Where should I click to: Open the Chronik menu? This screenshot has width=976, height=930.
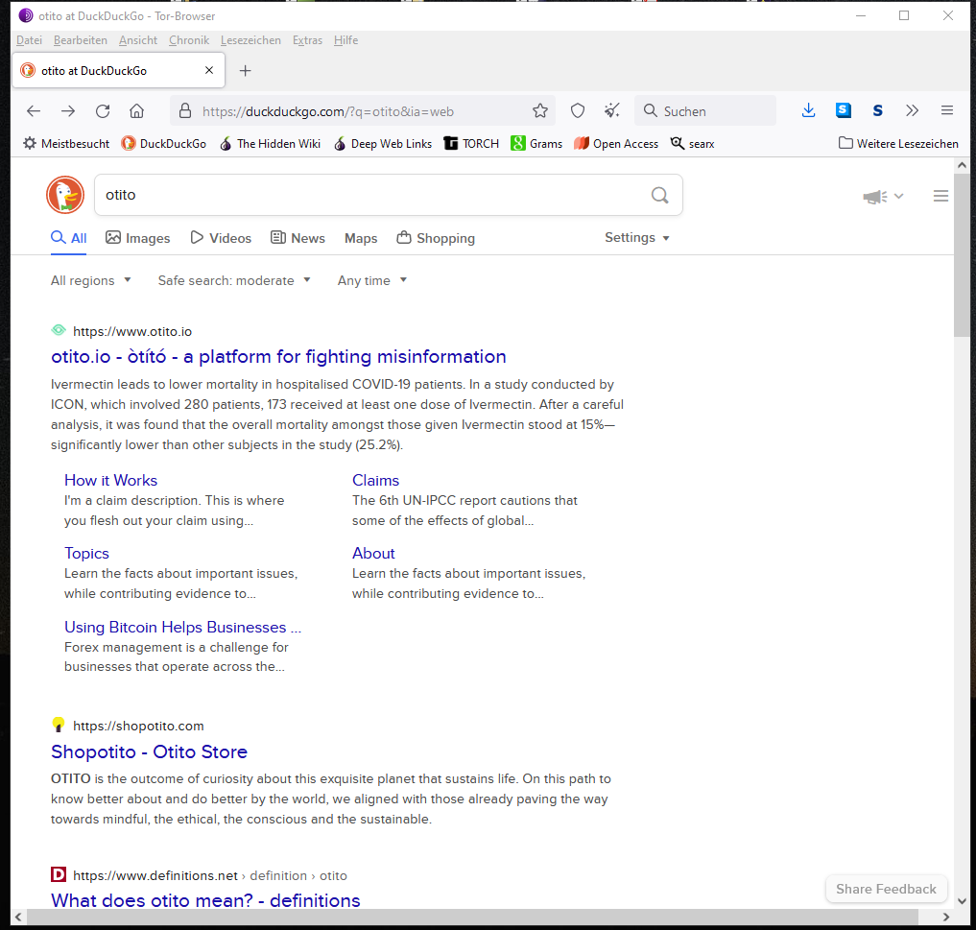click(189, 40)
